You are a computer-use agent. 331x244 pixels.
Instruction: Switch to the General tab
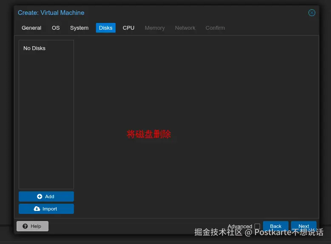click(31, 28)
